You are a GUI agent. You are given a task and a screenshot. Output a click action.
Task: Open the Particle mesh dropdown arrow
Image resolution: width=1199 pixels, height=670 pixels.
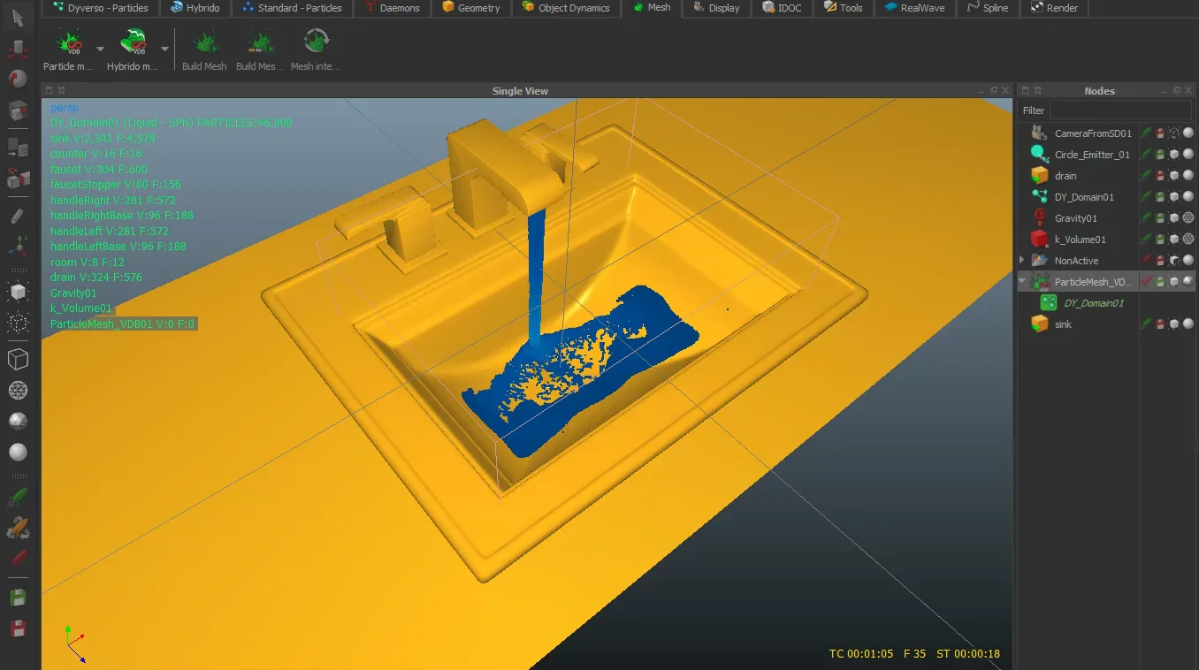[x=100, y=49]
